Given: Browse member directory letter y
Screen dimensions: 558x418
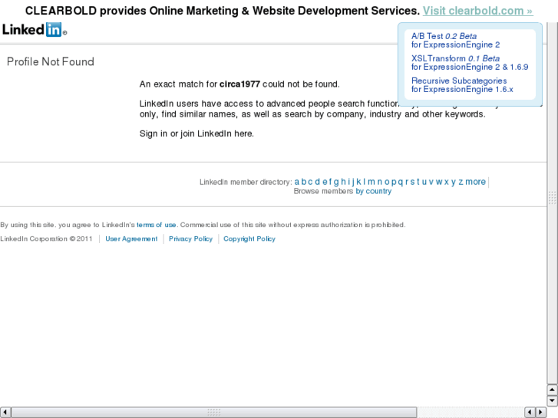Looking at the screenshot, I should (454, 183).
